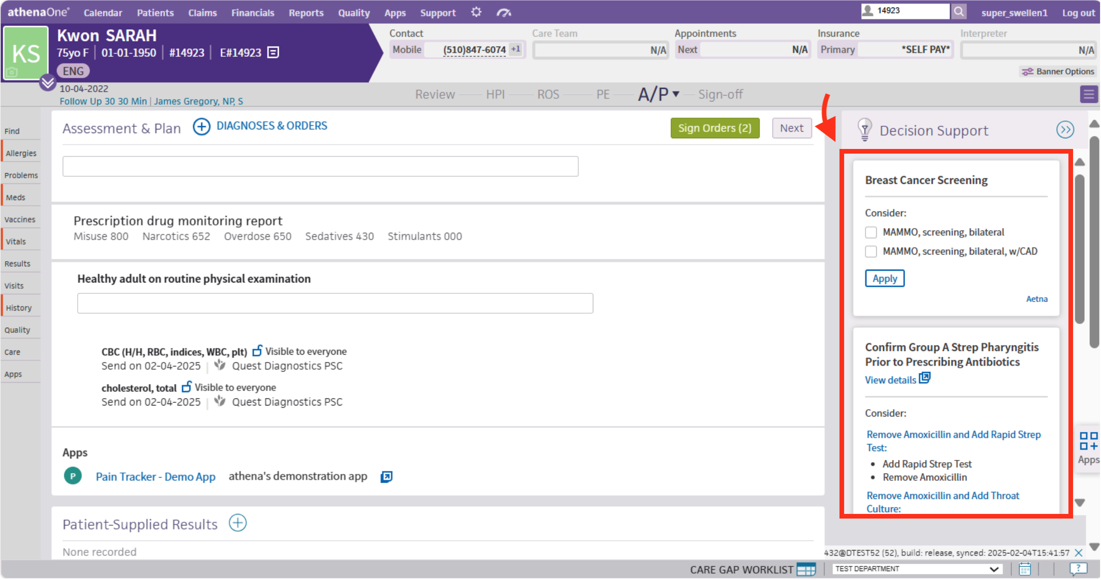Open Pain Tracker - Demo App link
1101x580 pixels.
[x=155, y=477]
